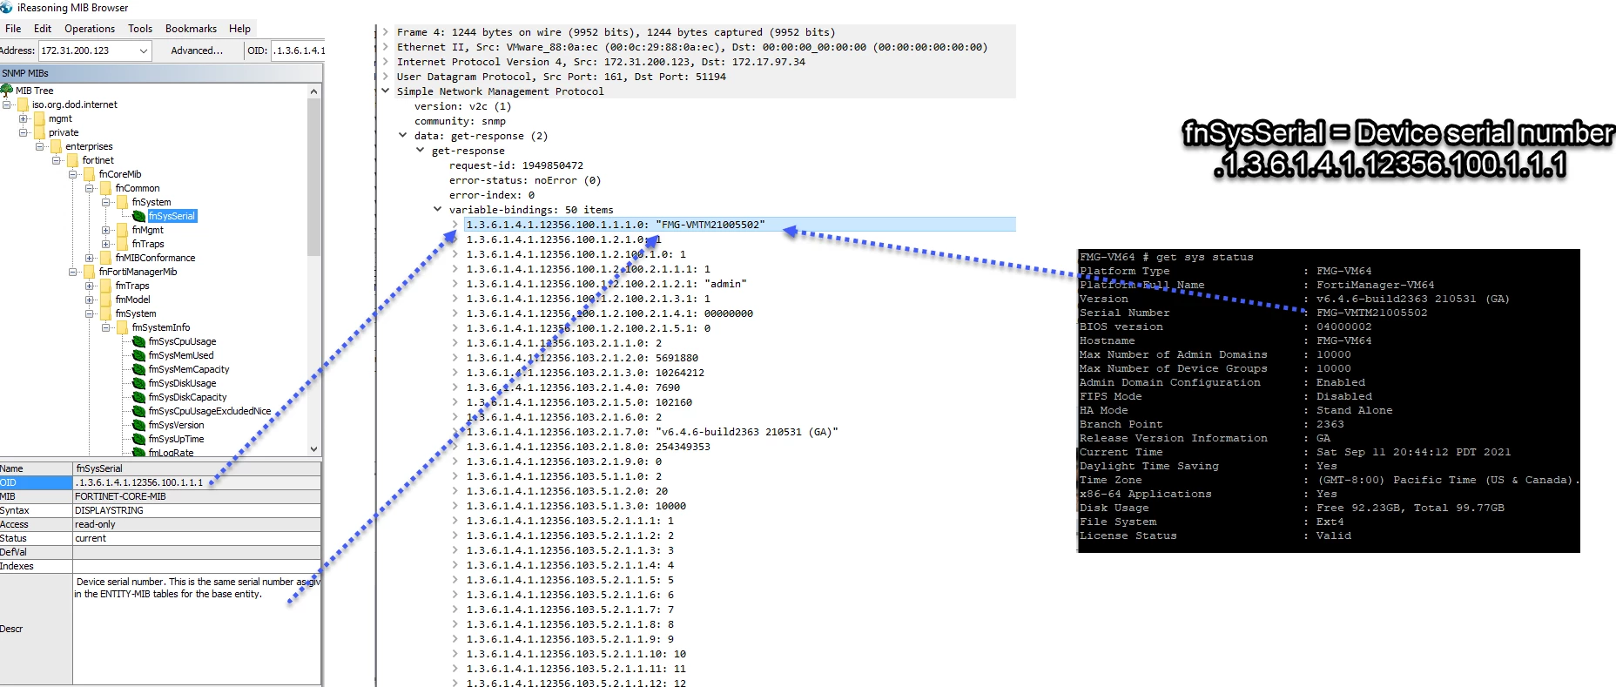Click the MIB Tree root icon
This screenshot has height=687, width=1616.
pos(7,91)
